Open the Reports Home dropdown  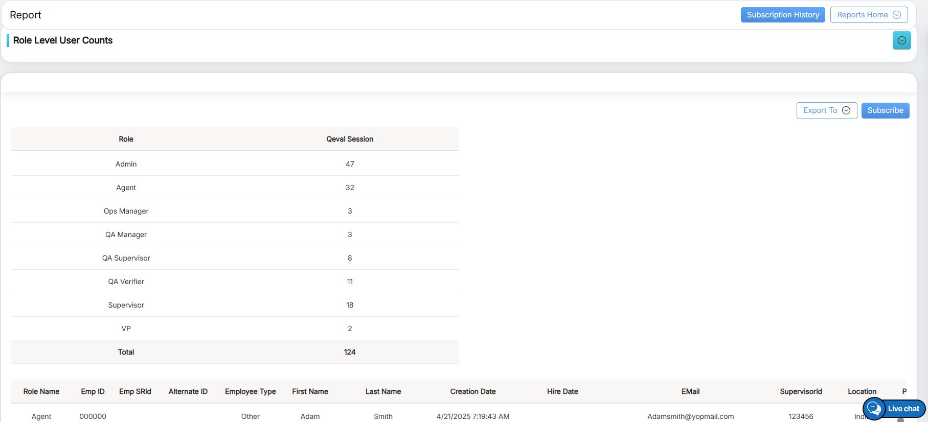tap(869, 15)
